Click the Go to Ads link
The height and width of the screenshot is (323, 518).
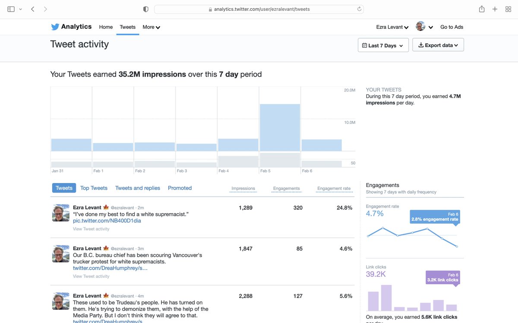pyautogui.click(x=452, y=27)
